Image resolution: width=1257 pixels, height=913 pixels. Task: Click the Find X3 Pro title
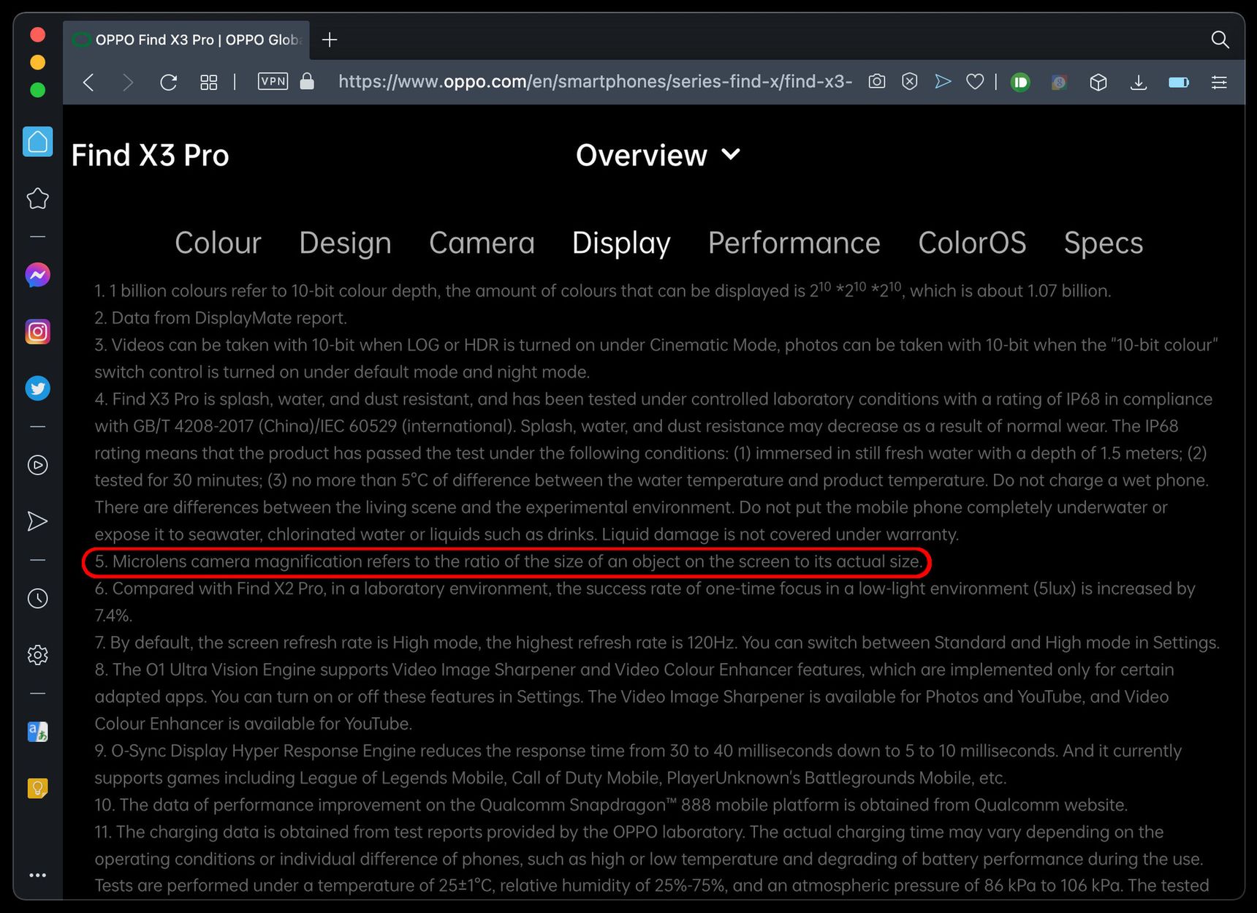point(151,155)
